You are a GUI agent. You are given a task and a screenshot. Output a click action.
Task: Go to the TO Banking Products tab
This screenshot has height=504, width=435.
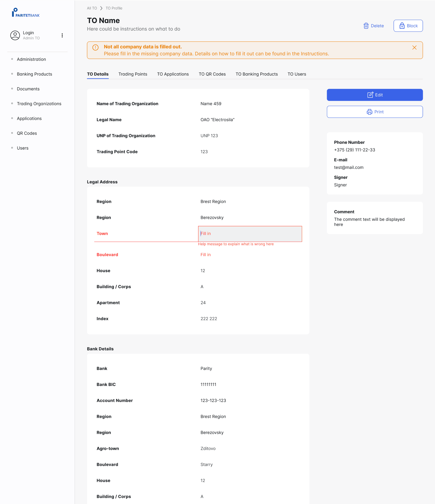257,74
